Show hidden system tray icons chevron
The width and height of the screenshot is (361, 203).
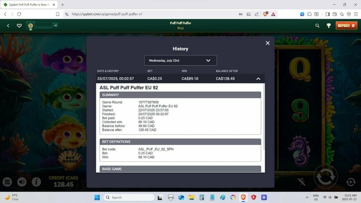coord(306,198)
